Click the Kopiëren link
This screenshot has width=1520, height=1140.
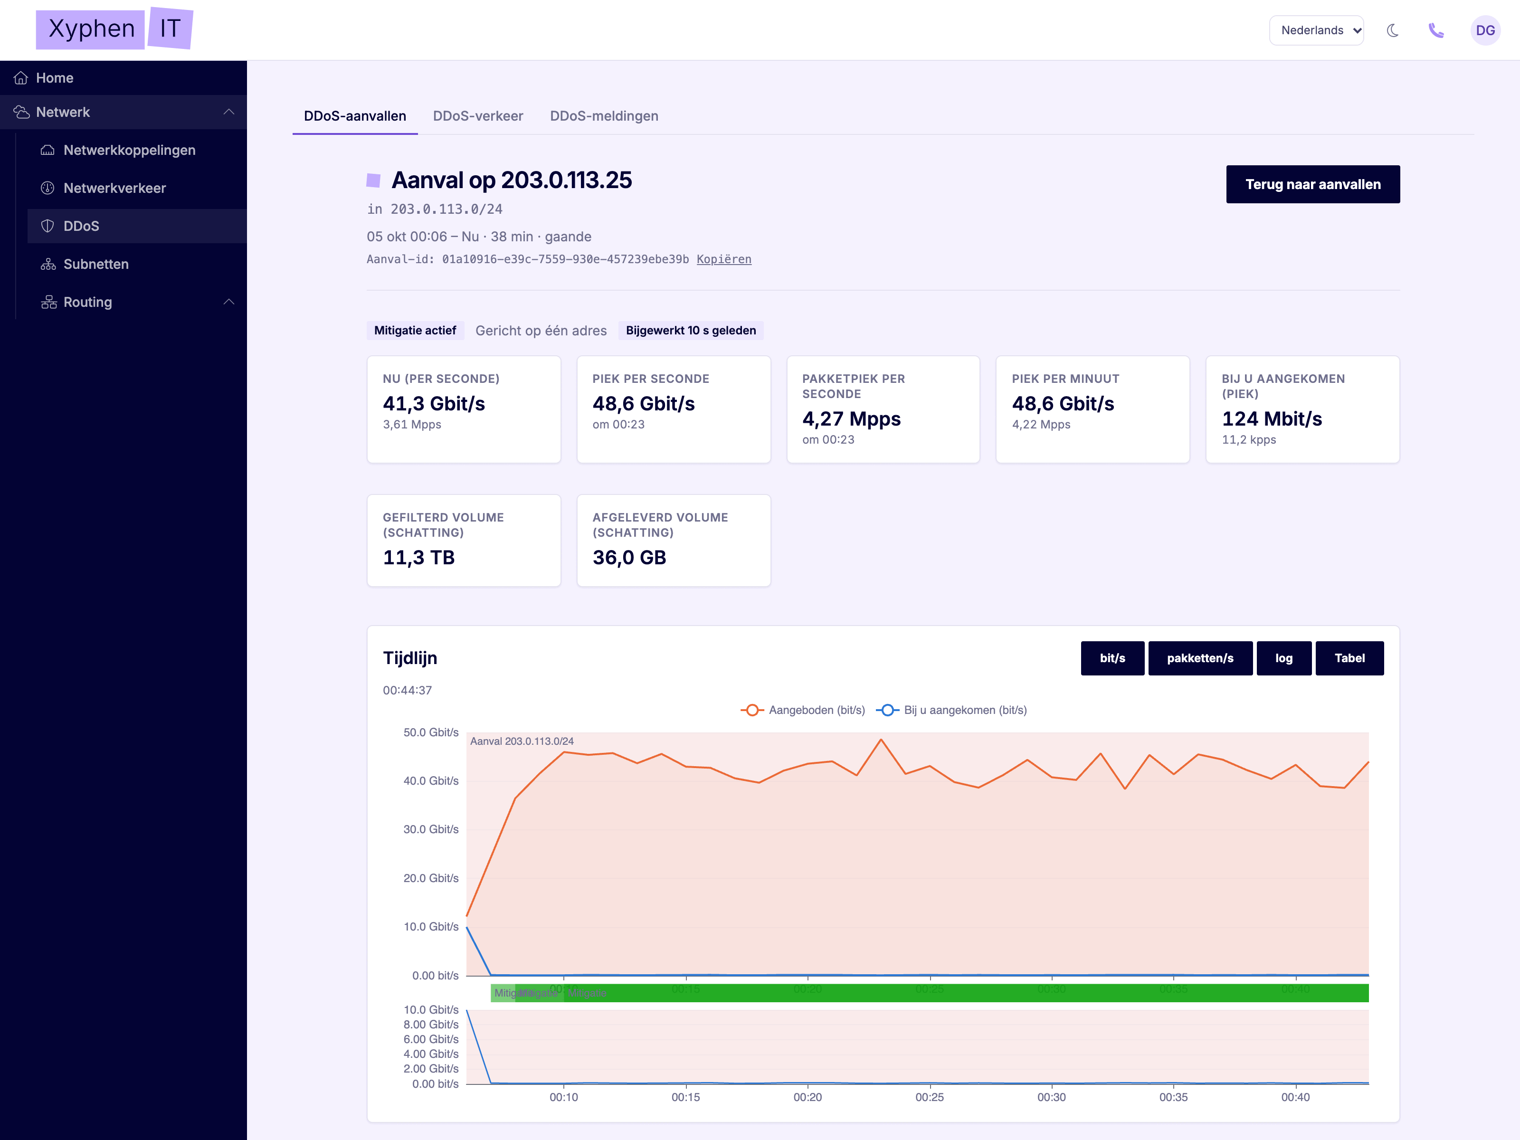[x=723, y=259]
